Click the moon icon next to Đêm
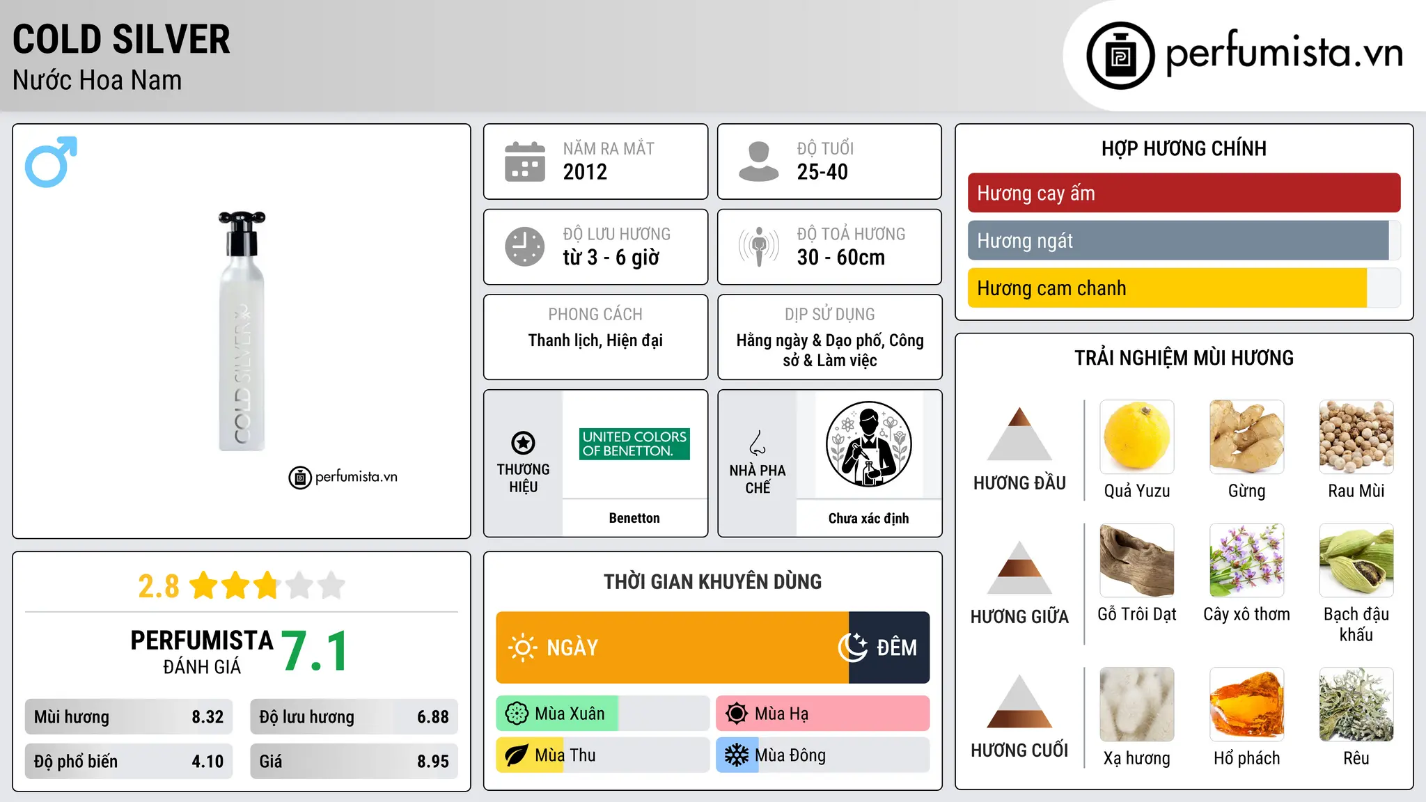 [853, 647]
